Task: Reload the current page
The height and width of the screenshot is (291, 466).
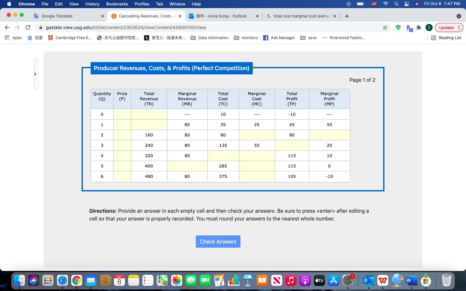Action: click(x=28, y=27)
